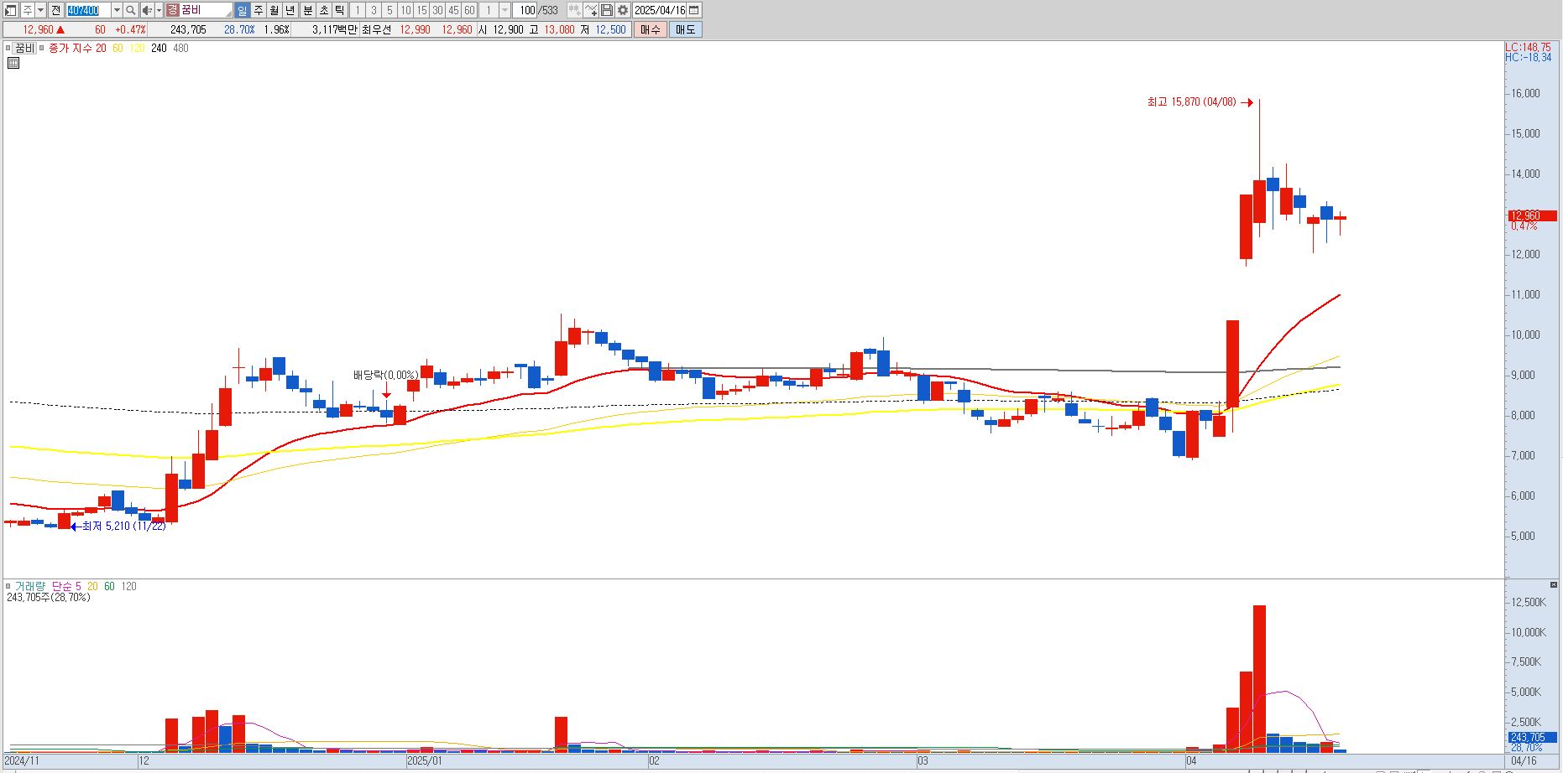The height and width of the screenshot is (773, 1563).
Task: Click the 매수 buy button
Action: coord(650,29)
